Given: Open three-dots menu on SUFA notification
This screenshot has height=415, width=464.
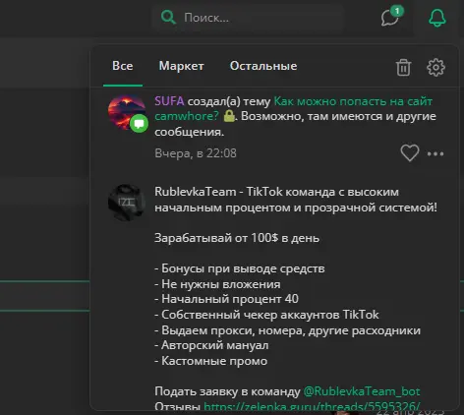Looking at the screenshot, I should click(435, 153).
